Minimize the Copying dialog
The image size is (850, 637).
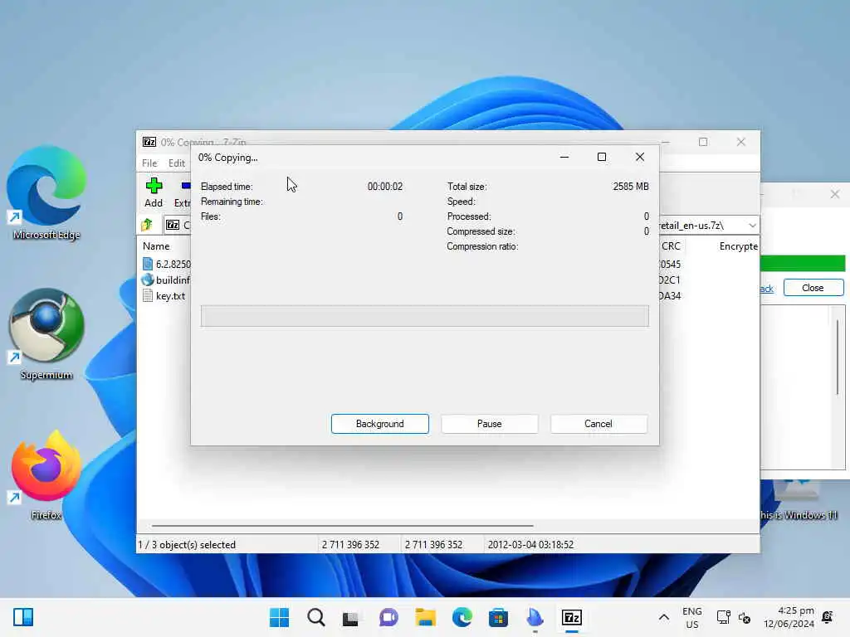pos(564,157)
